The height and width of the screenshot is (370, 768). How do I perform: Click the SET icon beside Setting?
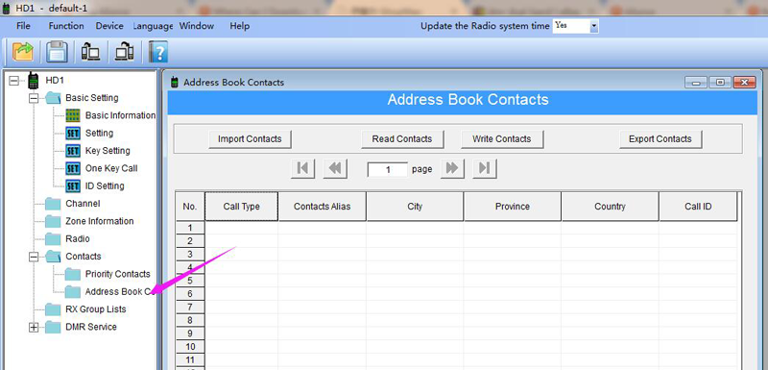(x=73, y=134)
